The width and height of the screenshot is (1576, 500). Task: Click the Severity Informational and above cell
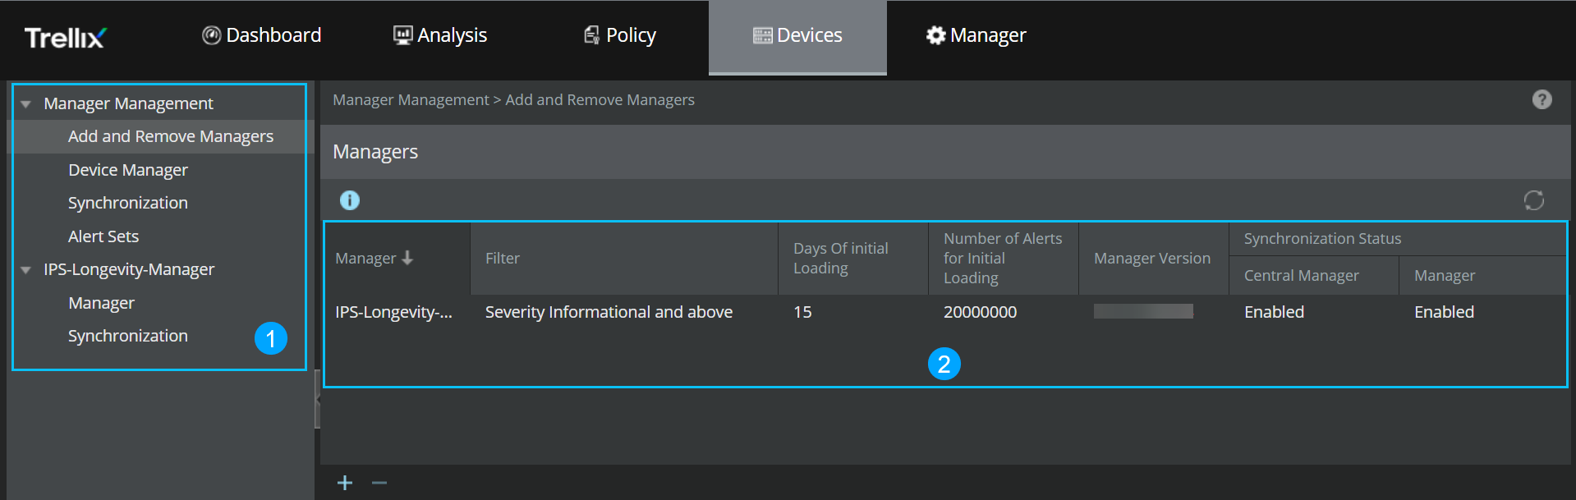(609, 312)
